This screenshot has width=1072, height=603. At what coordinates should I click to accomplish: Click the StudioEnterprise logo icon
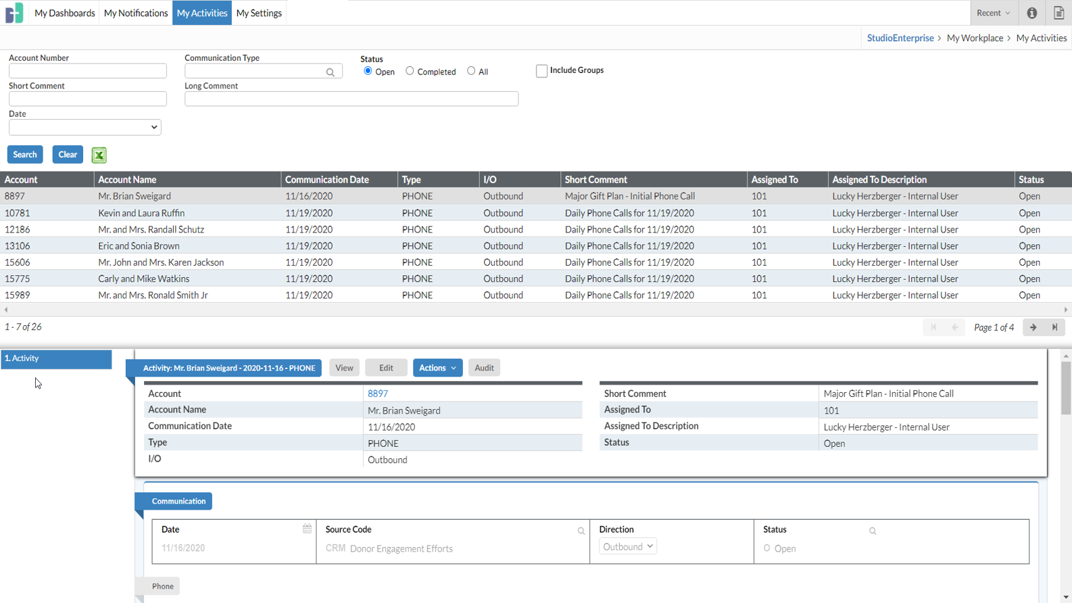tap(14, 13)
